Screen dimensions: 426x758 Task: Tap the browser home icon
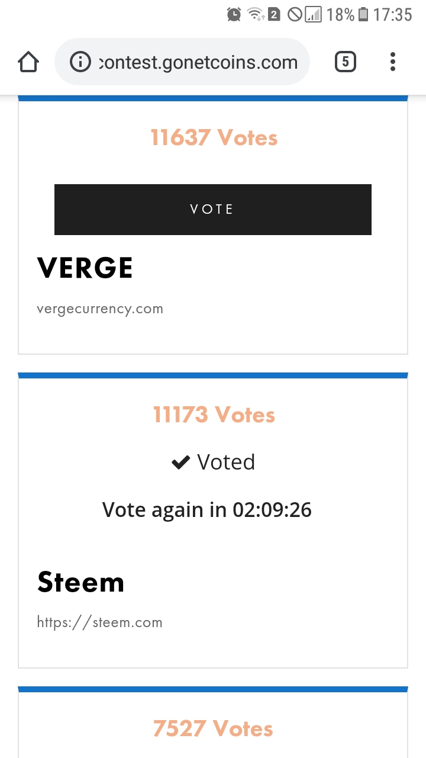coord(28,62)
